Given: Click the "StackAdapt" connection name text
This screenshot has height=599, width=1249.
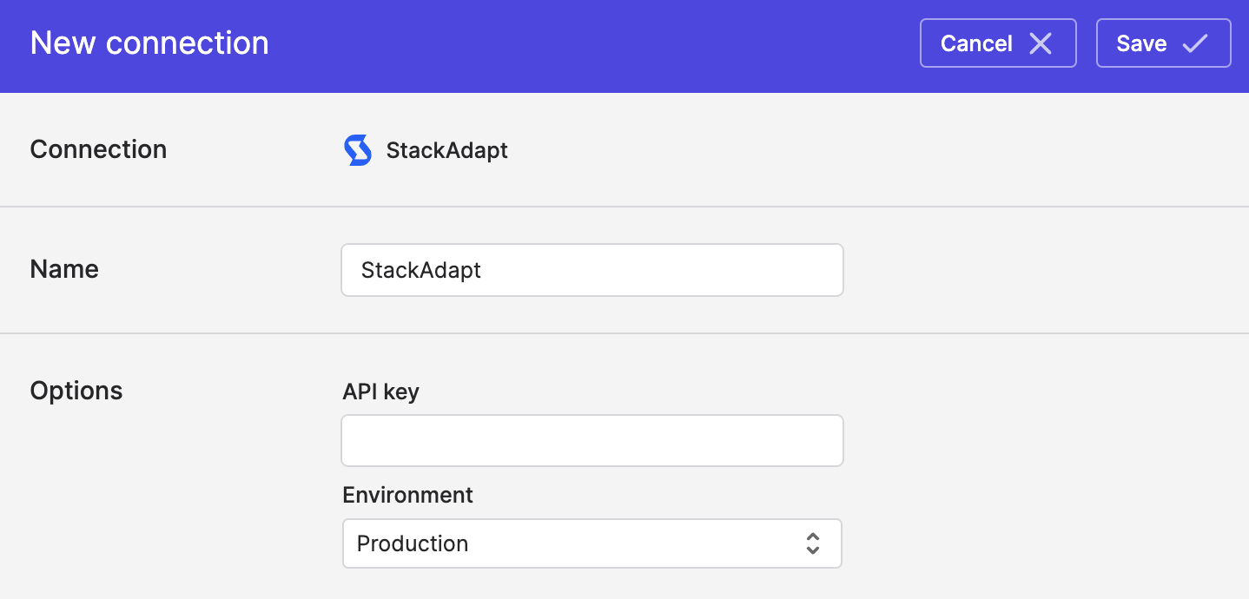Looking at the screenshot, I should coord(446,150).
